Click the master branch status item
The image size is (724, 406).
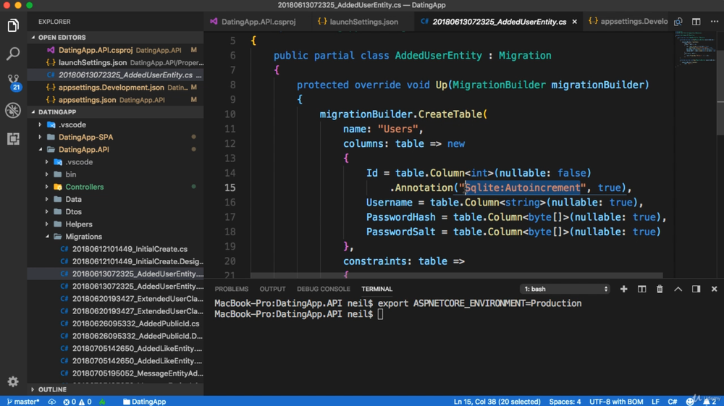click(x=23, y=401)
